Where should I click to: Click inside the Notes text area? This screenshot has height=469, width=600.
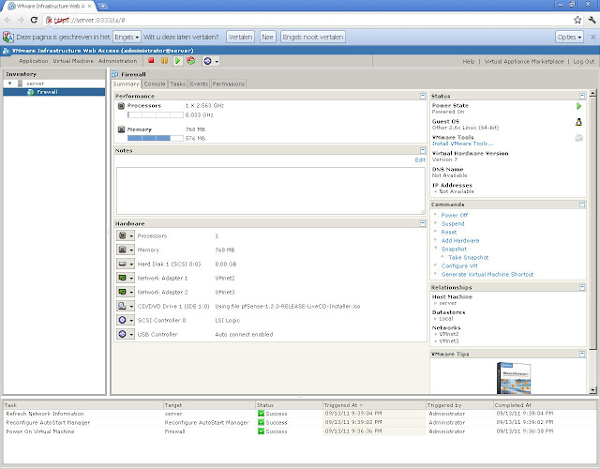click(x=271, y=190)
